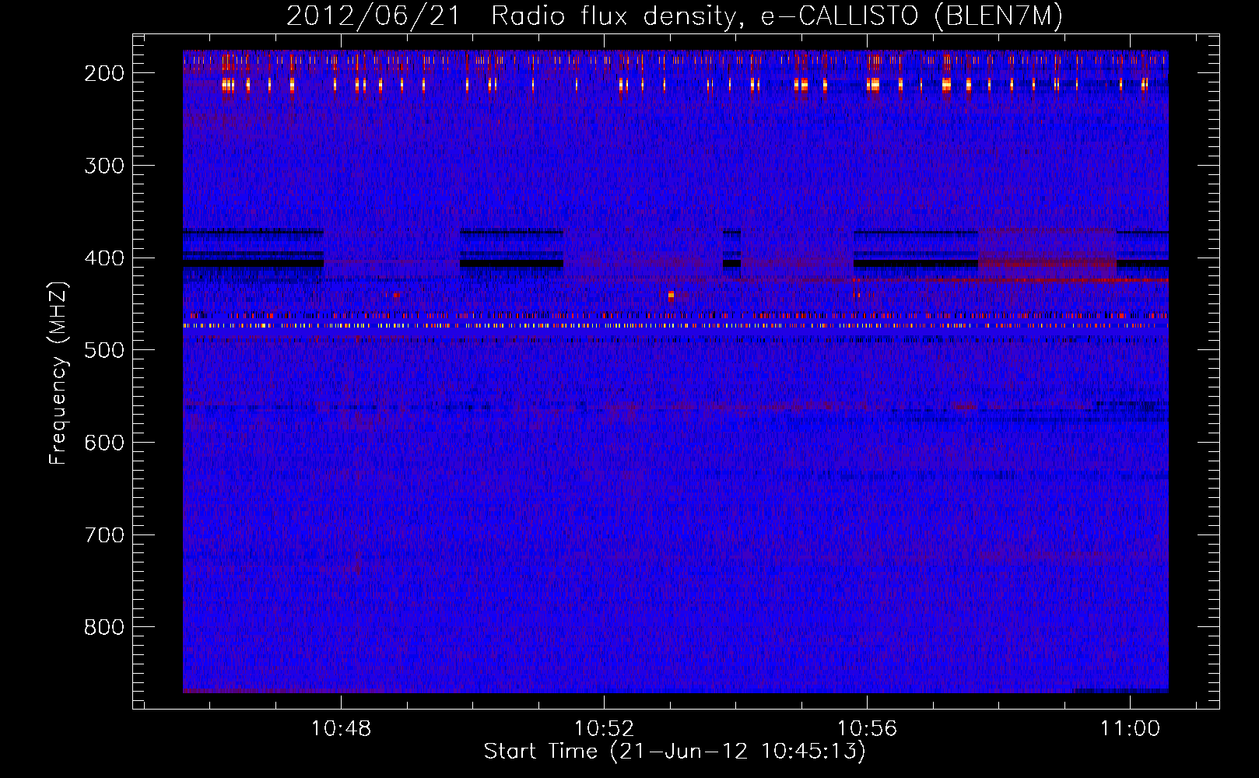
Task: Click the 300 frequency axis label
Action: point(104,166)
